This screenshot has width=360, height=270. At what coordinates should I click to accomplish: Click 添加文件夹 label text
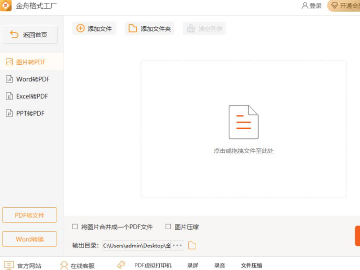(x=155, y=29)
